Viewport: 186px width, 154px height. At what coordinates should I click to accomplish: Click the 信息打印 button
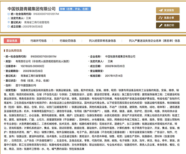(168, 25)
